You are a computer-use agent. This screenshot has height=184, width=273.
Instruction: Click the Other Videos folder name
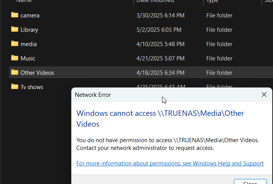pyautogui.click(x=37, y=73)
